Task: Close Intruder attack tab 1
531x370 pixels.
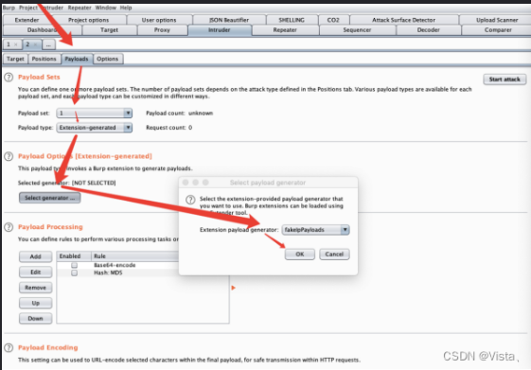Action: (x=15, y=44)
